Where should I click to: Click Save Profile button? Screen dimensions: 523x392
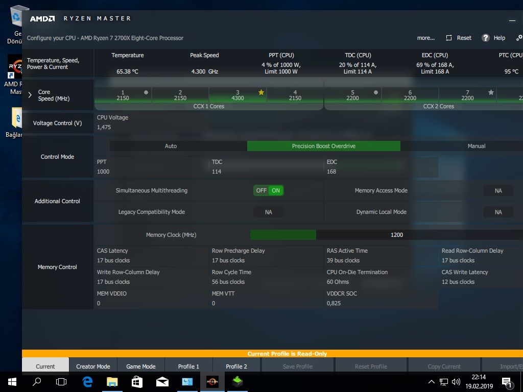click(x=298, y=366)
